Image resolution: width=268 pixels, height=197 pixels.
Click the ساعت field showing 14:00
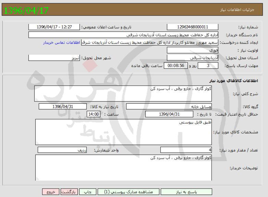point(94,114)
